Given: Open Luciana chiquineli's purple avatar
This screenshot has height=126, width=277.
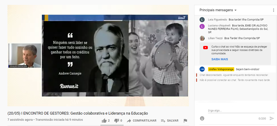Looking at the screenshot, I should point(202,26).
